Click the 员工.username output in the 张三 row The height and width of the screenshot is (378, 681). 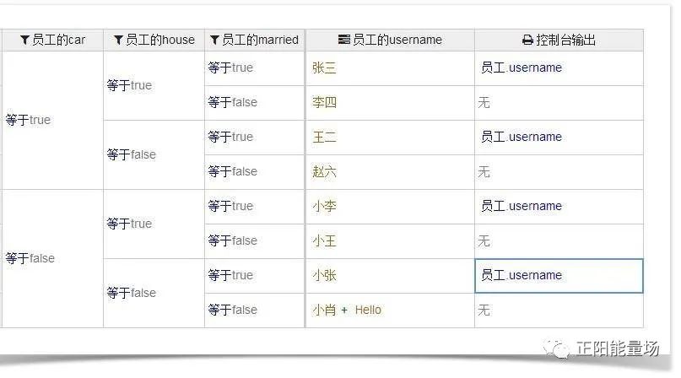(521, 67)
